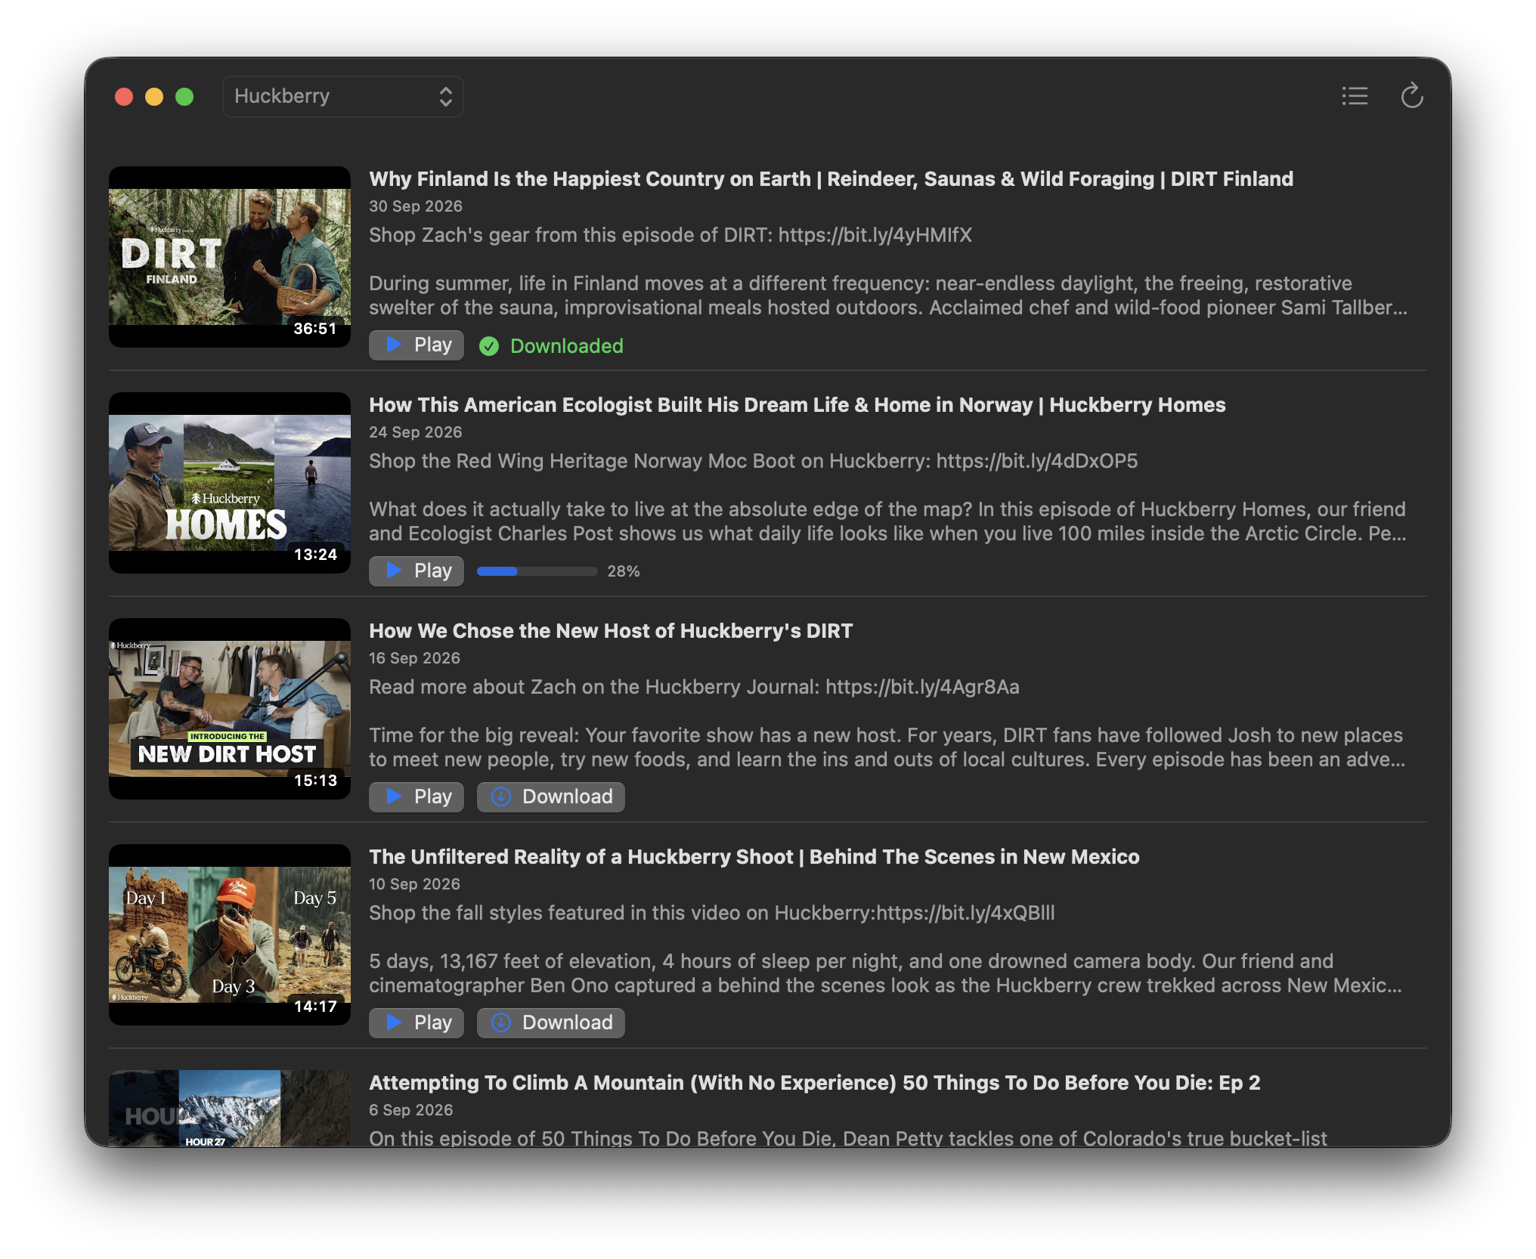Click the 28% download progress bar
This screenshot has height=1259, width=1536.
pyautogui.click(x=537, y=571)
